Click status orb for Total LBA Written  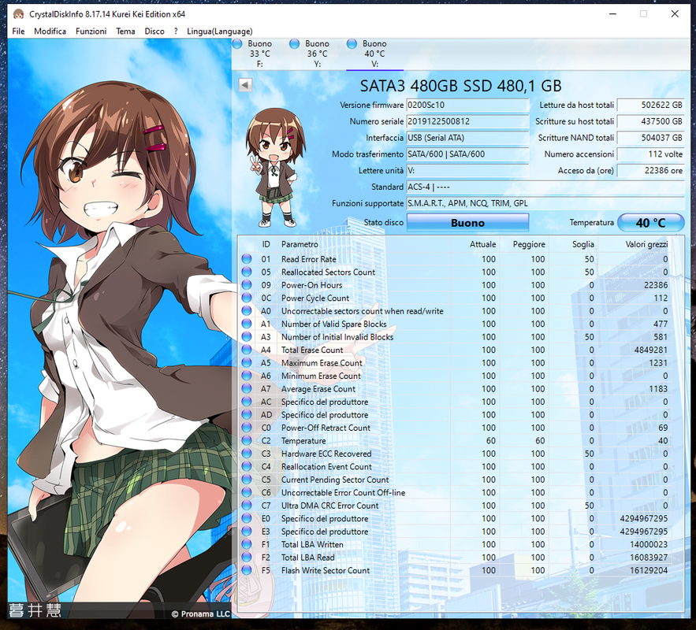tap(247, 544)
